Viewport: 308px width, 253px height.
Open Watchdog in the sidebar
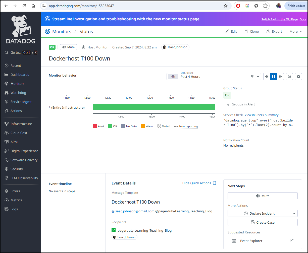pos(18,93)
